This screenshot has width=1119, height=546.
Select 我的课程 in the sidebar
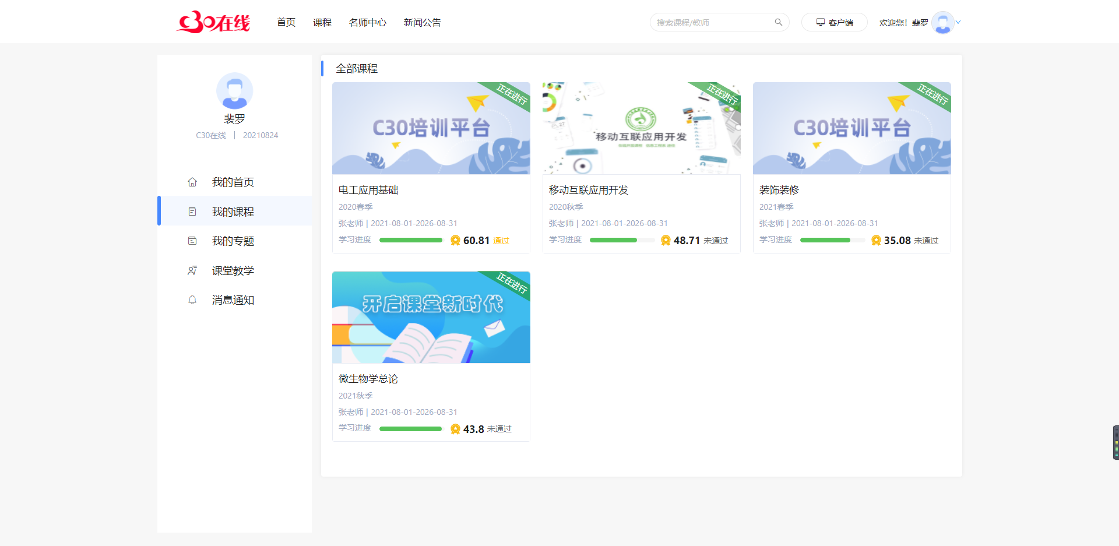[x=233, y=212]
